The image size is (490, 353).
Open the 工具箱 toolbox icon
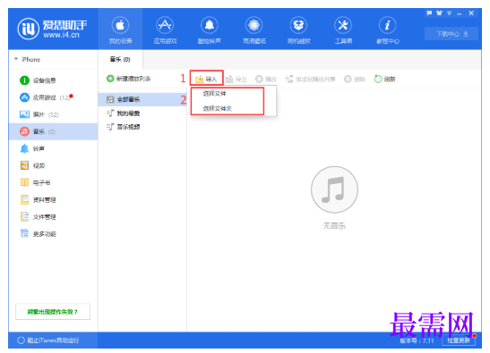343,29
